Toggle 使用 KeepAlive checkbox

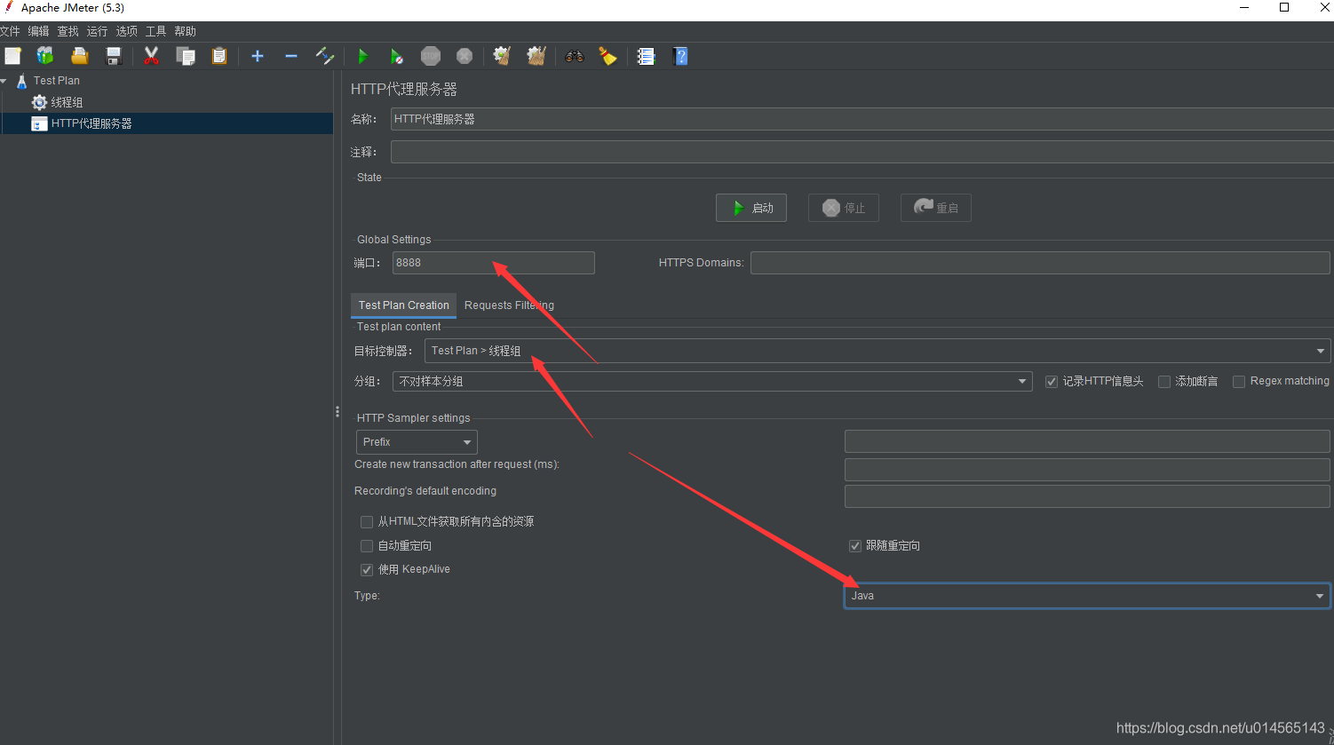367,569
